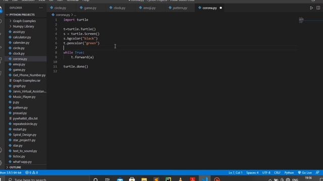This screenshot has height=181, width=323.
Task: Open Get_Phone_Number.py file
Action: pos(29,75)
